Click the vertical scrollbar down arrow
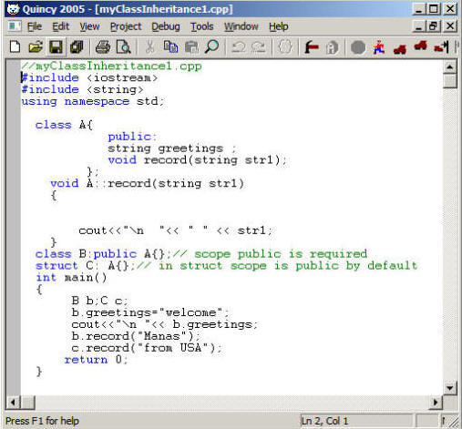462x429 pixels. point(450,388)
